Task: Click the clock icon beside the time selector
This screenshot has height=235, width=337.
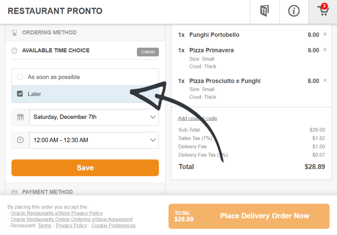Action: [20, 140]
